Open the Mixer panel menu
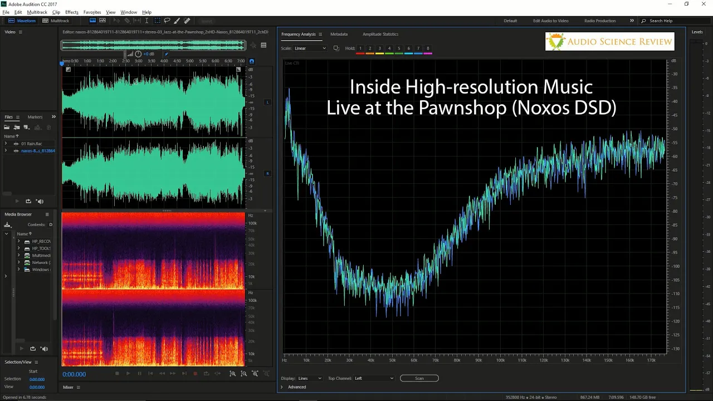 (78, 387)
